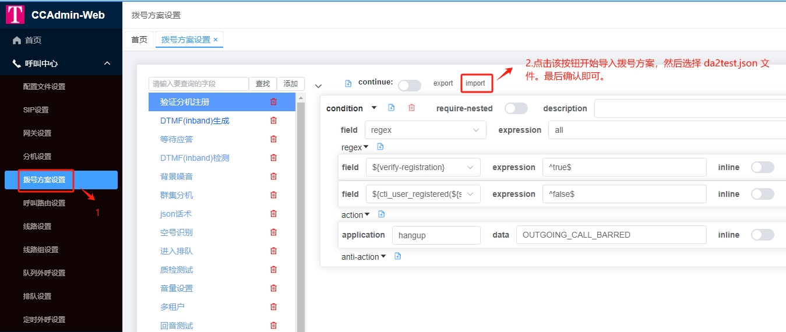Add a new regex entry icon
Image resolution: width=786 pixels, height=332 pixels.
[380, 147]
